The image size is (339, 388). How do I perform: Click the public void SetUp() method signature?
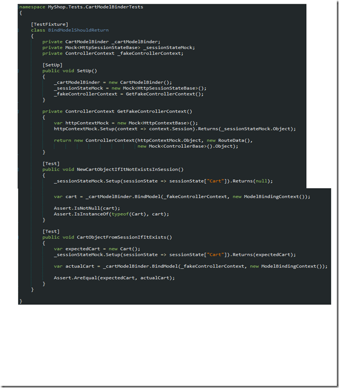click(70, 71)
